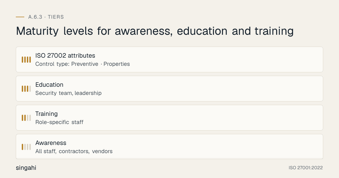Click the 'Role-specific staff' description text
Viewport: 339px width, 178px height.
coord(59,122)
